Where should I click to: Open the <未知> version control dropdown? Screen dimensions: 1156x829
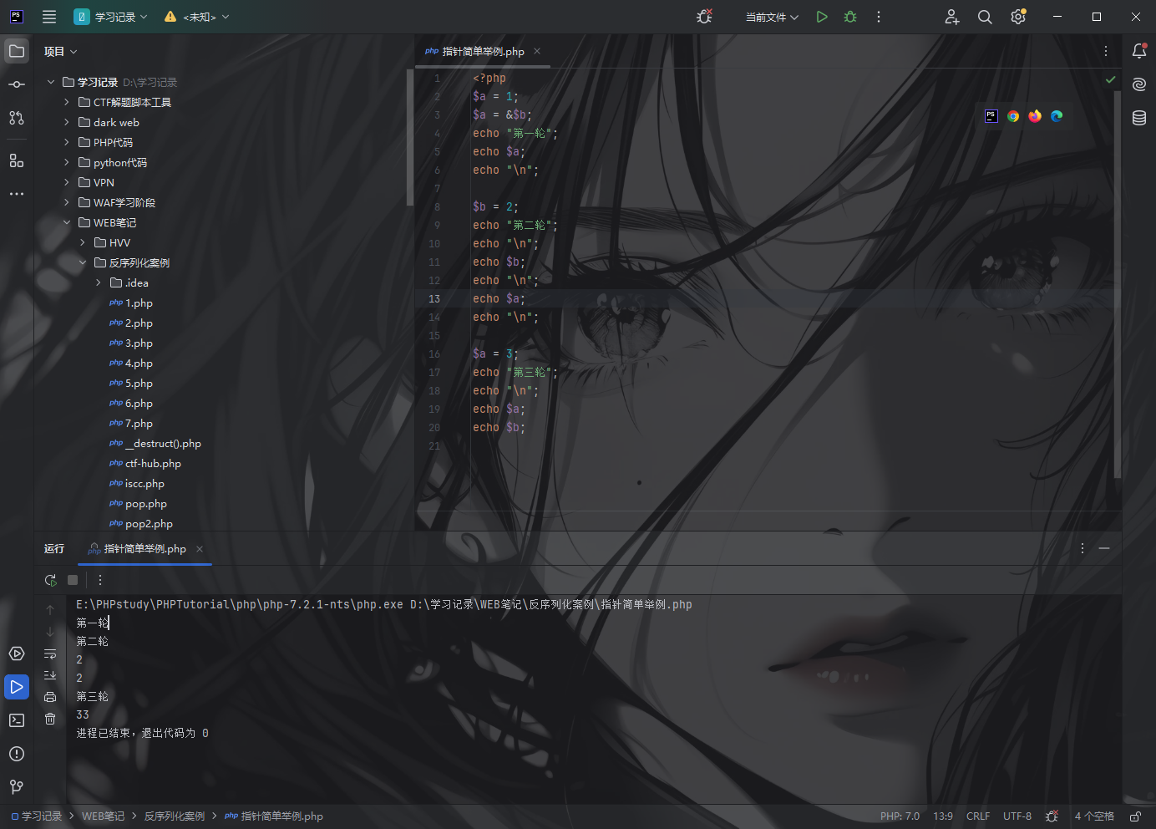coord(197,17)
